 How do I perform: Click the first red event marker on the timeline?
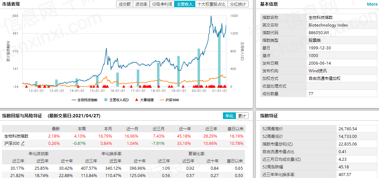[x=26, y=86]
